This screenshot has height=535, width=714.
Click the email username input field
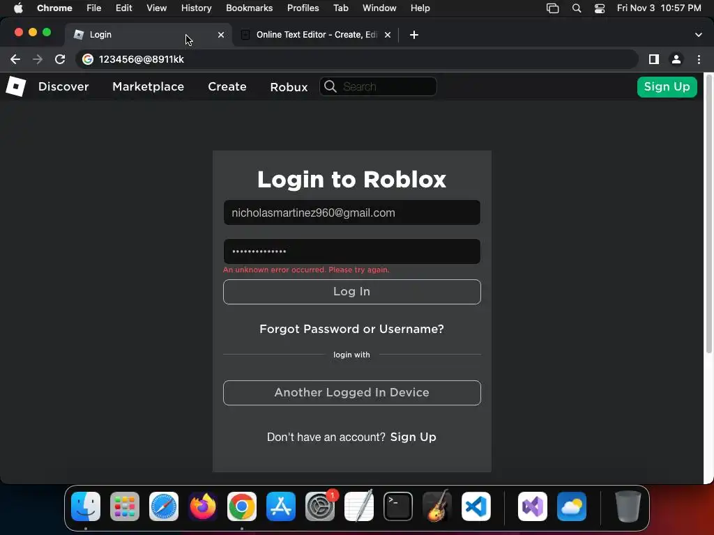point(352,212)
